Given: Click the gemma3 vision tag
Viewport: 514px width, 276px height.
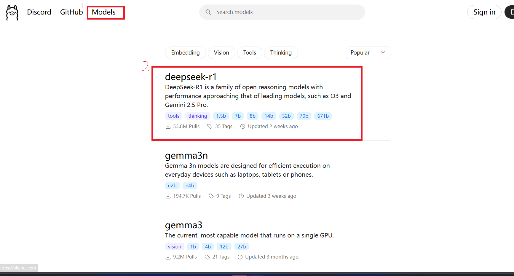Looking at the screenshot, I should click(175, 247).
